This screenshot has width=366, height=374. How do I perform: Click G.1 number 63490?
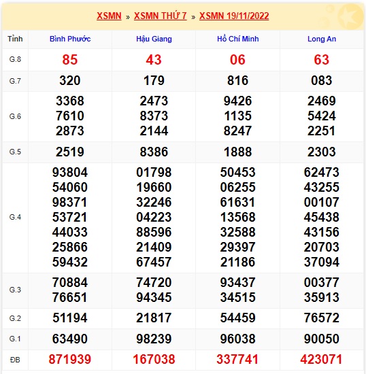[x=70, y=339]
